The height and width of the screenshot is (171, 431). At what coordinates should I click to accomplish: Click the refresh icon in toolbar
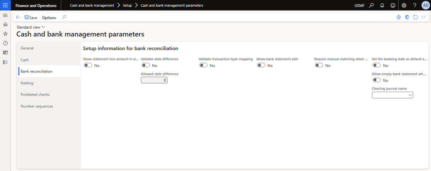click(415, 17)
